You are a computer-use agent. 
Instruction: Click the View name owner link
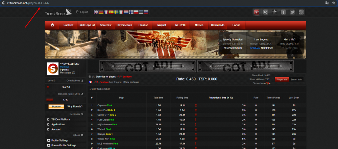pyautogui.click(x=100, y=89)
